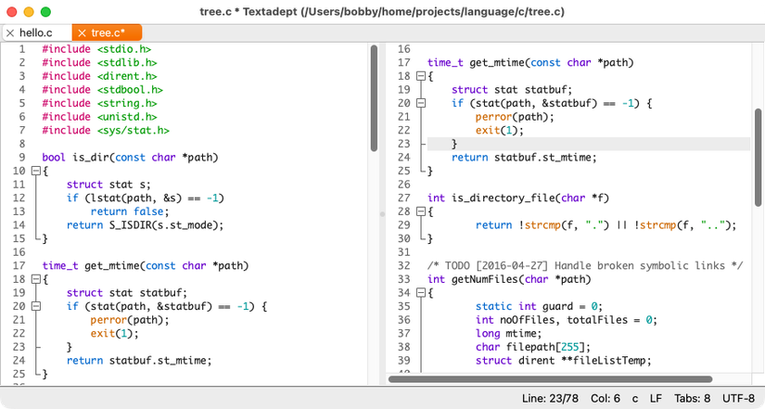Click the 'struct dirent **fileListTemp;' line

564,361
